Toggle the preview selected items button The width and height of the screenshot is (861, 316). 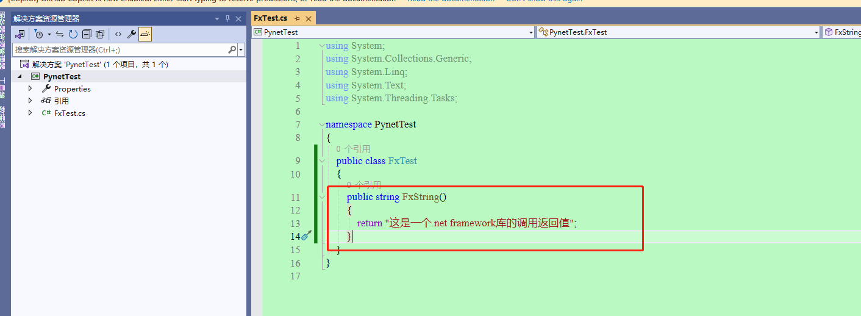[145, 34]
